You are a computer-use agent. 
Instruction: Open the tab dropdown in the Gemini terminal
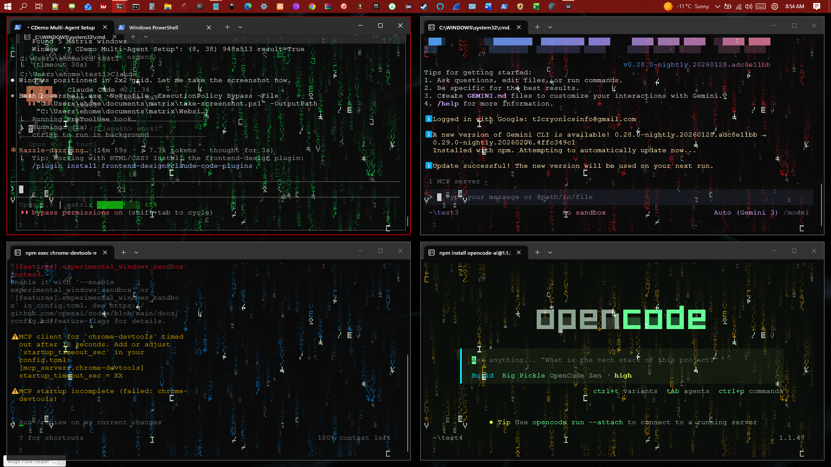(550, 27)
